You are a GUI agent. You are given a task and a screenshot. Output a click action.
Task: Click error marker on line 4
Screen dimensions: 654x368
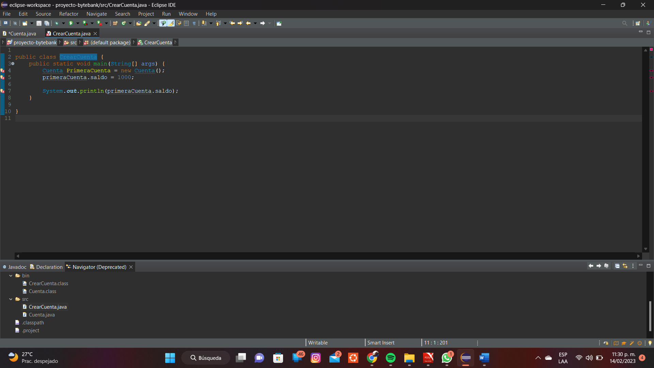pyautogui.click(x=2, y=71)
